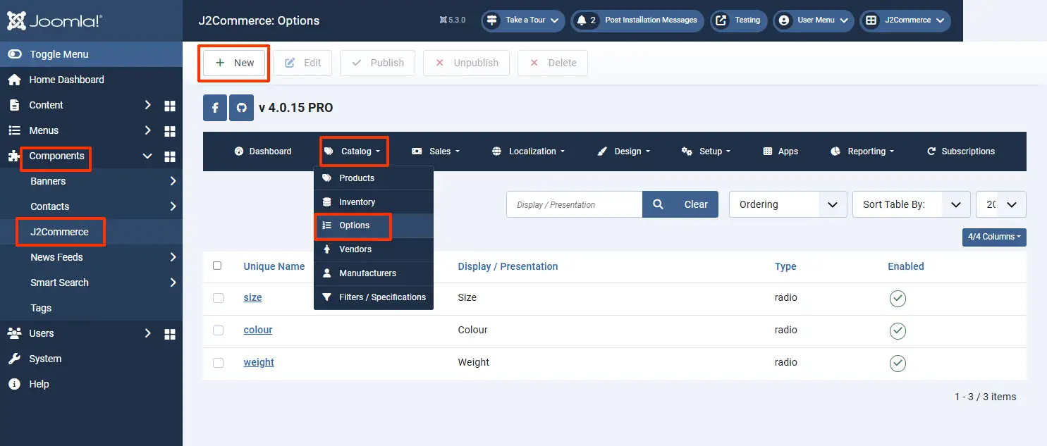Open the Setup menu
The height and width of the screenshot is (446, 1047).
706,151
